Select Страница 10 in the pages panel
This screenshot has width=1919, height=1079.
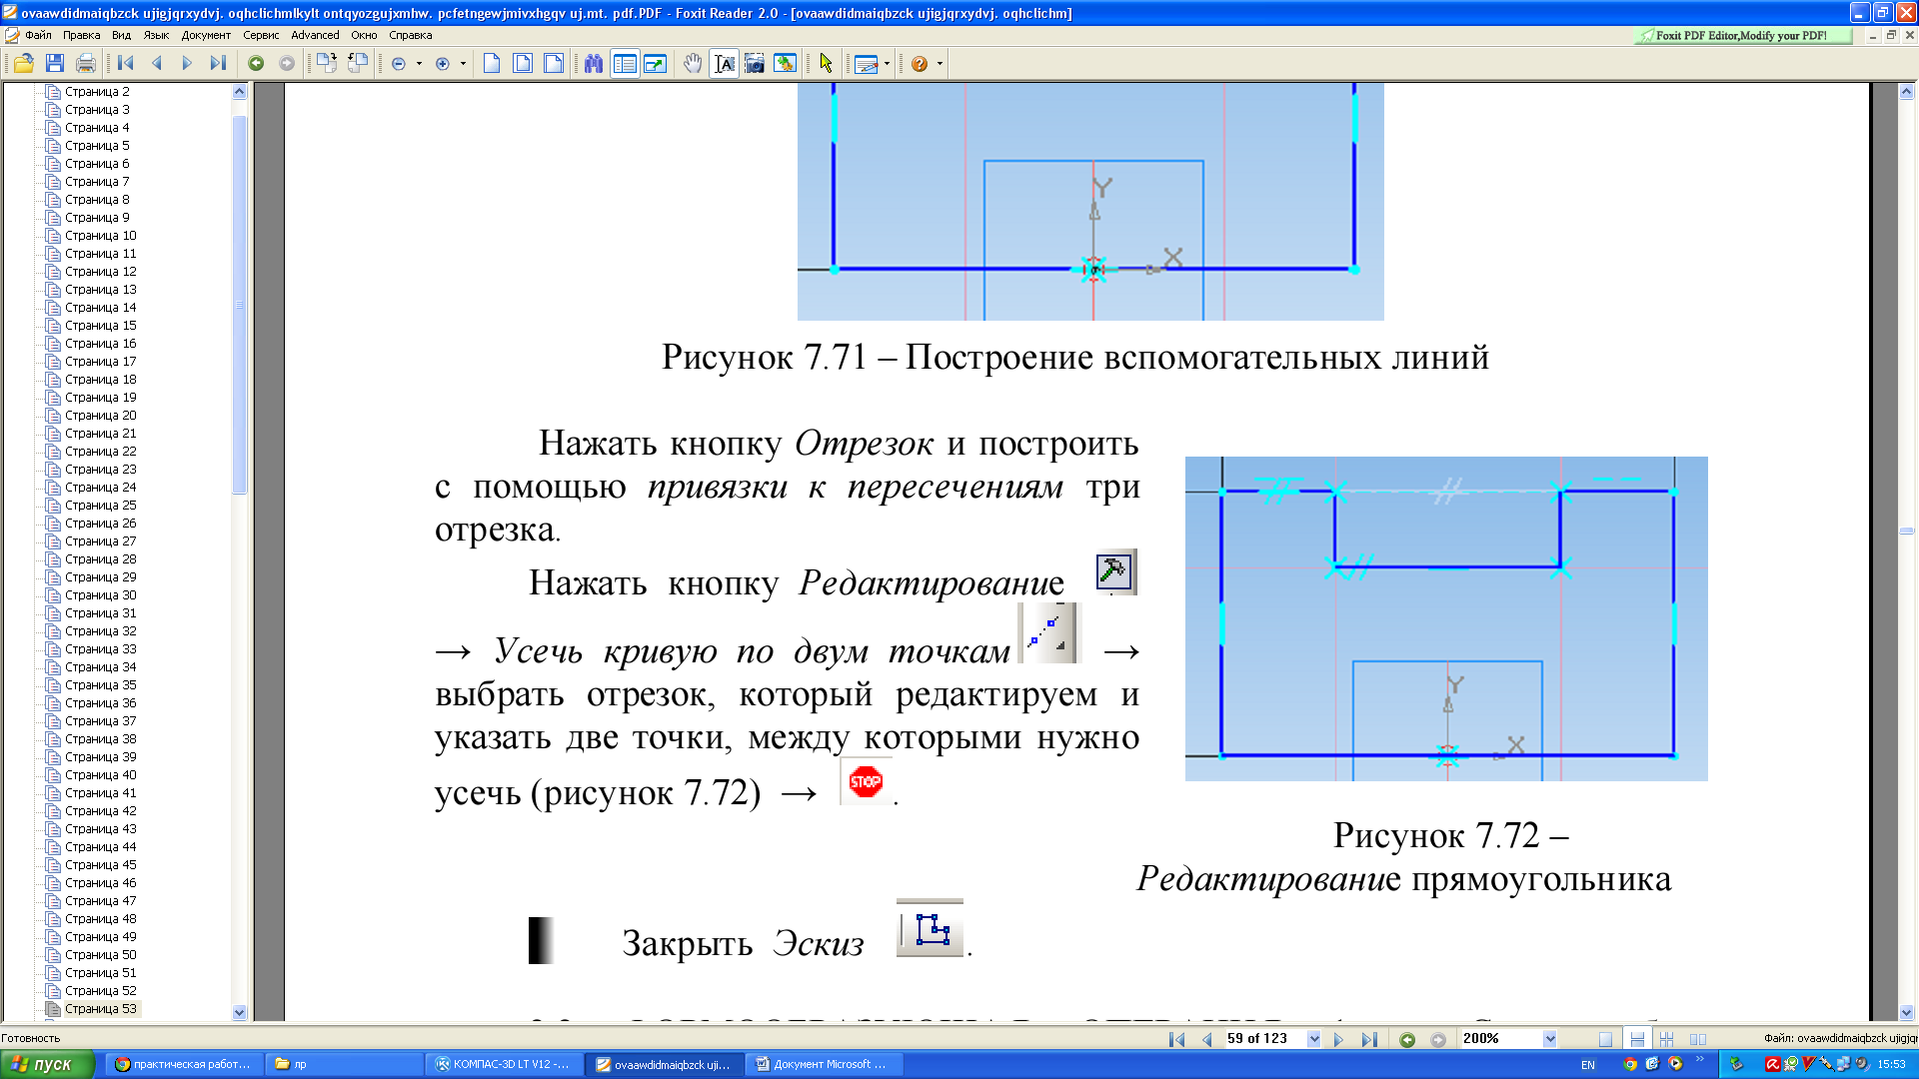click(100, 236)
